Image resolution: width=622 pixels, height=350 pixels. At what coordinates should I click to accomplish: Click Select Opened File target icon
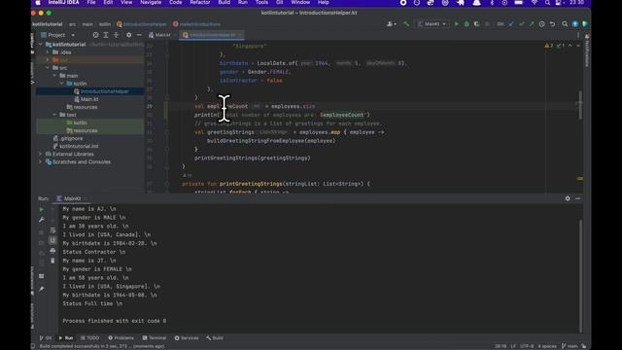coord(95,35)
